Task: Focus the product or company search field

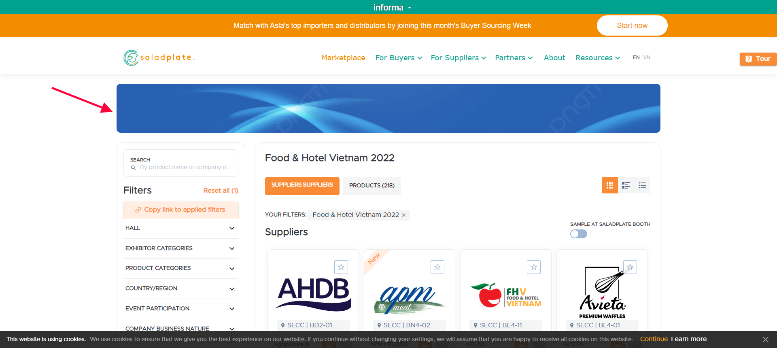Action: click(x=181, y=163)
